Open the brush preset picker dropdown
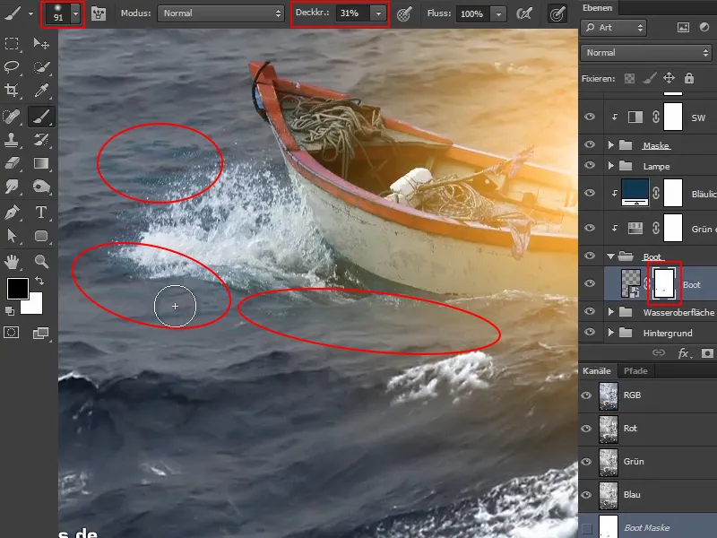Image resolution: width=717 pixels, height=538 pixels. point(76,13)
